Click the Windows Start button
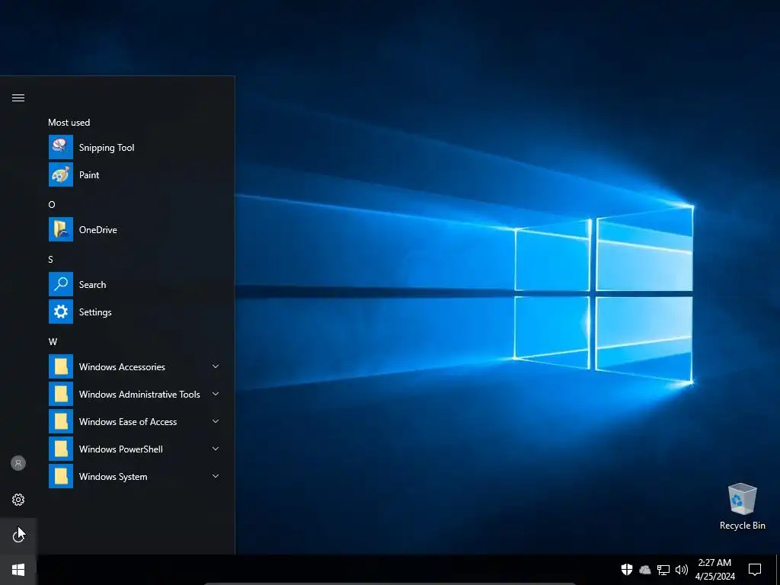Viewport: 780px width, 585px height. point(18,570)
